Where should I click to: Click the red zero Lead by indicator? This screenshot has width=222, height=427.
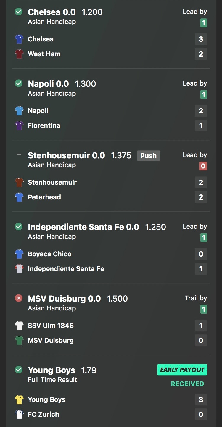[x=203, y=166]
